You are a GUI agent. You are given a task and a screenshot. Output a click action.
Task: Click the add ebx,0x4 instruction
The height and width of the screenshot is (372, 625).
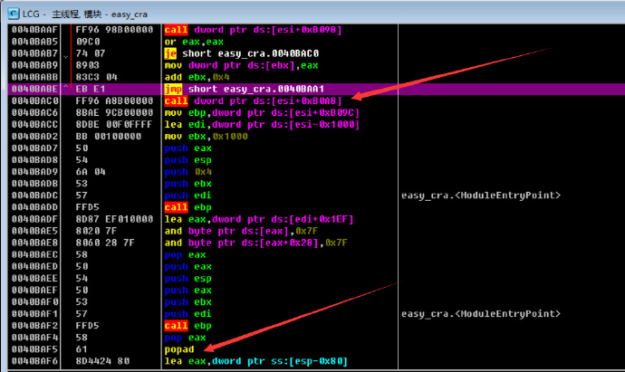pyautogui.click(x=197, y=77)
